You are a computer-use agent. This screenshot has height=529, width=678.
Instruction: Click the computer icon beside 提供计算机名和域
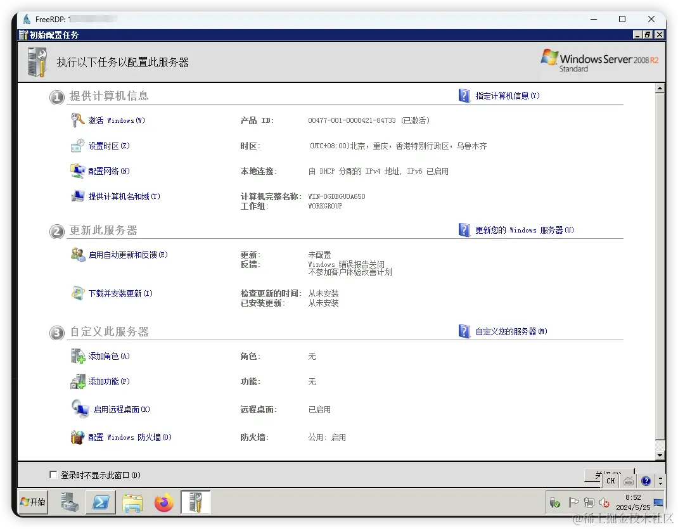coord(77,196)
